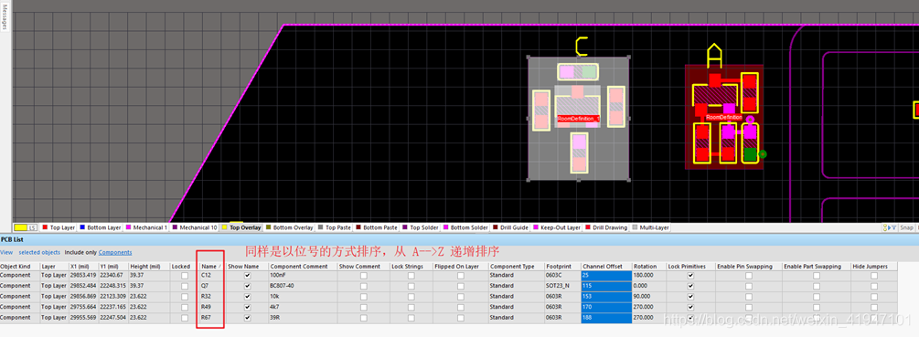
Task: Click the Components link in PCB List
Action: pos(115,252)
